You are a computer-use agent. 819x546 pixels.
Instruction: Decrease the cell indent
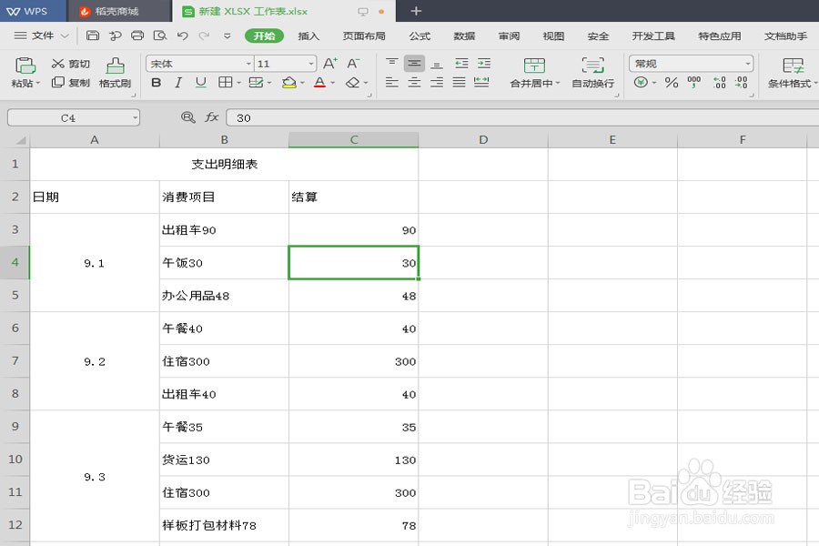tap(461, 63)
